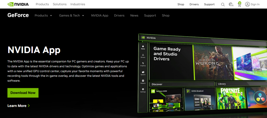The height and width of the screenshot is (118, 267).
Task: Click NVIDIA eye logo in app title bar
Action: (143, 38)
